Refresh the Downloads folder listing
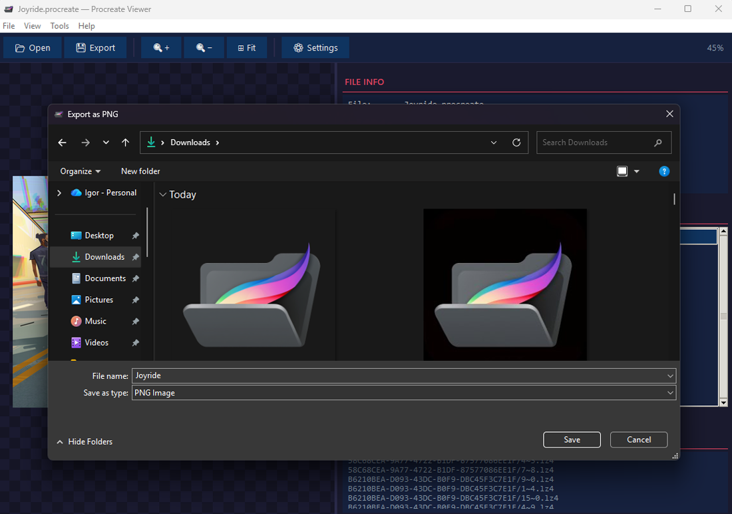The width and height of the screenshot is (732, 514). pos(516,142)
